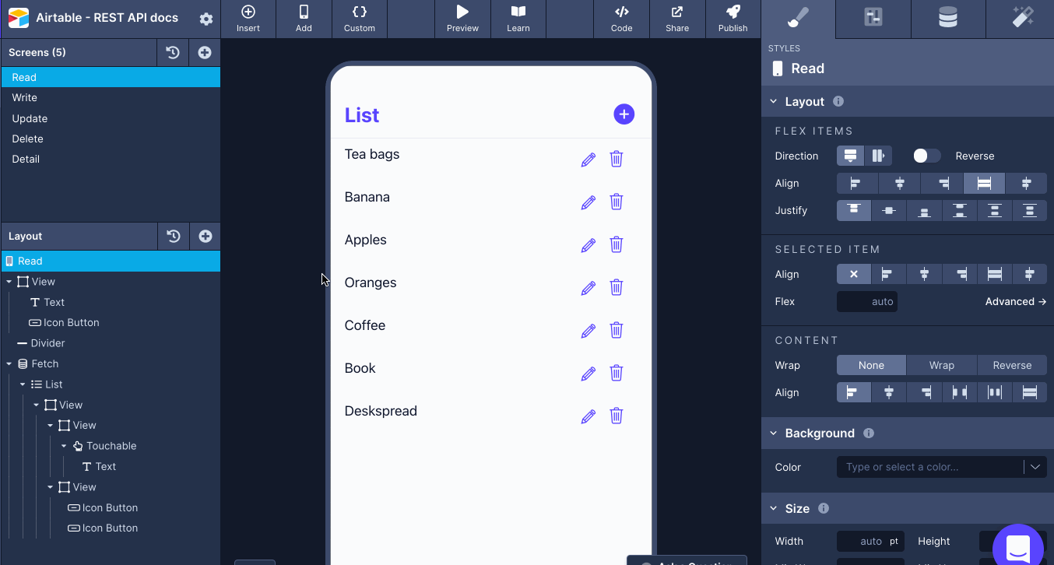Set flex direction to row
1054x565 pixels.
tap(878, 156)
